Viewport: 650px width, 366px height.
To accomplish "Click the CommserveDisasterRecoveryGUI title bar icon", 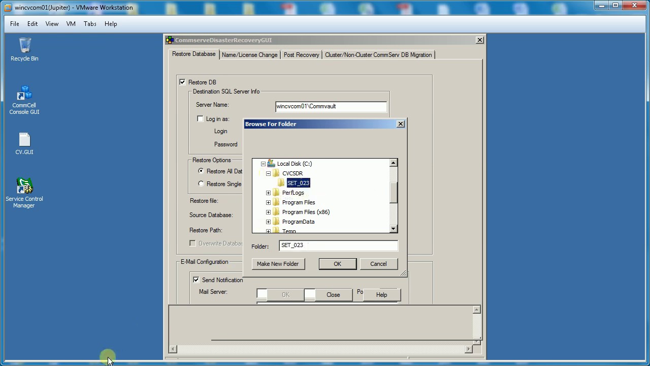I will (170, 40).
